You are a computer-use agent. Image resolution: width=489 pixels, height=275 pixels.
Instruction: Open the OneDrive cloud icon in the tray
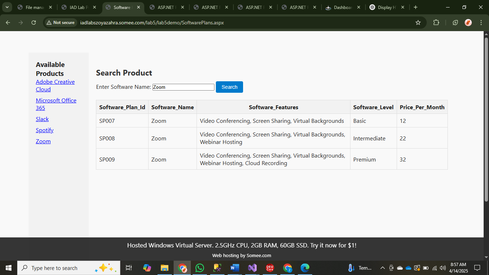pyautogui.click(x=408, y=268)
